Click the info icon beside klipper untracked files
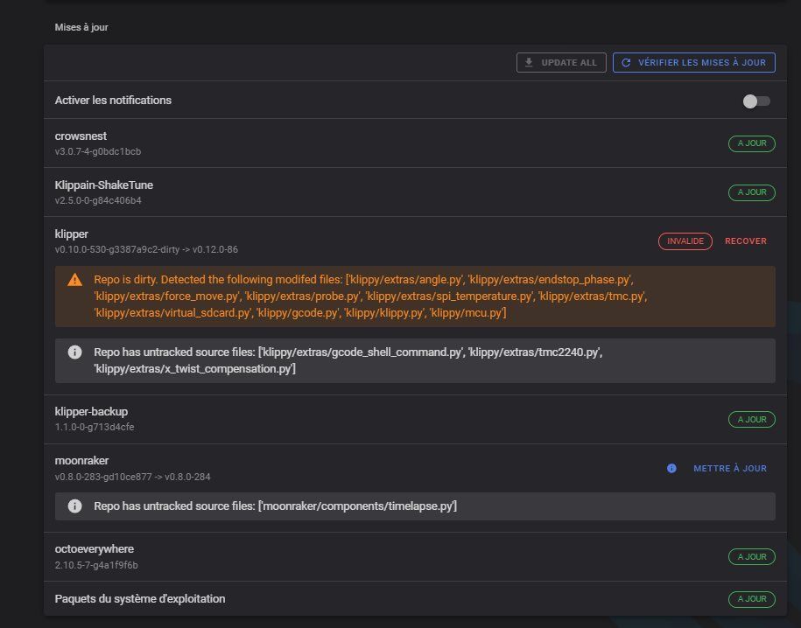801x628 pixels. coord(75,352)
